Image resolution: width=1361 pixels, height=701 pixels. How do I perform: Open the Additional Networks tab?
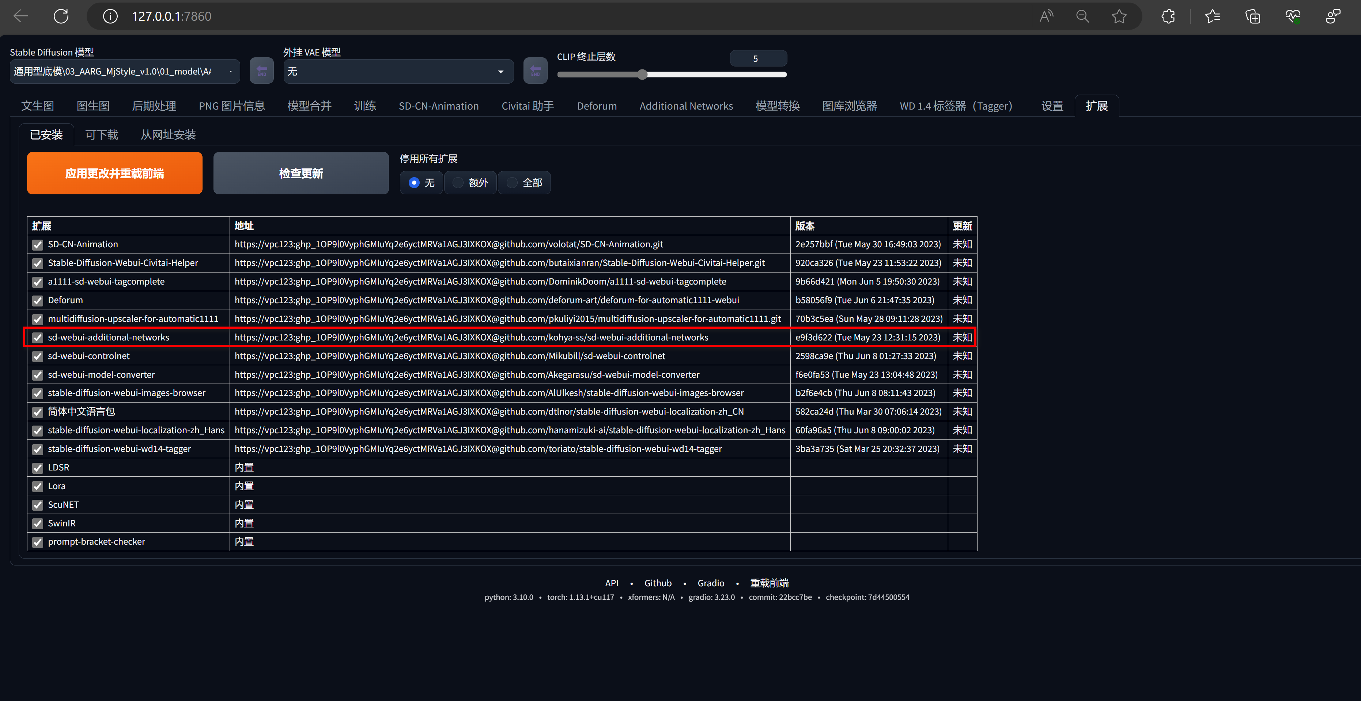(x=686, y=106)
